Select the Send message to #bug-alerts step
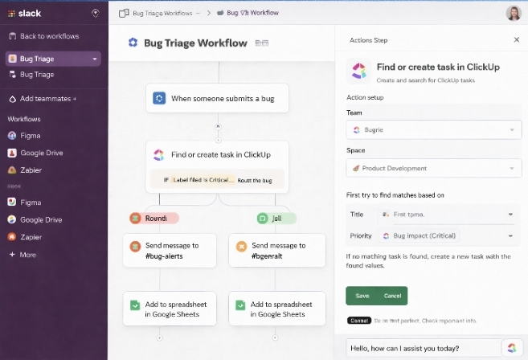The height and width of the screenshot is (360, 528). pos(170,250)
